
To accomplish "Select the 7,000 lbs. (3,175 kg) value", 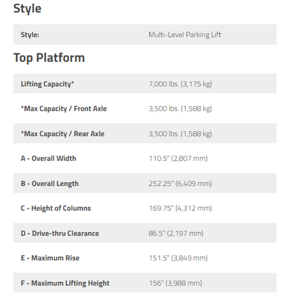I will [x=180, y=84].
